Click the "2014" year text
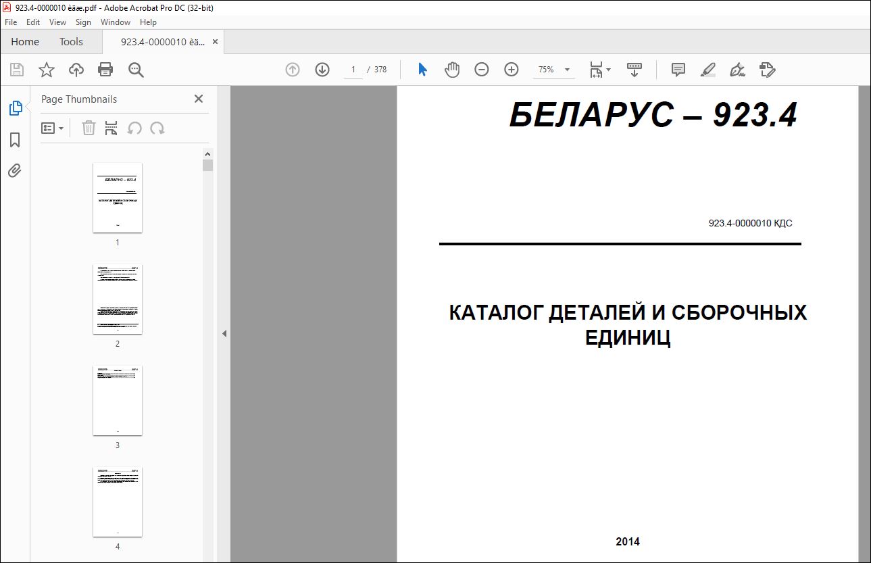 point(628,541)
